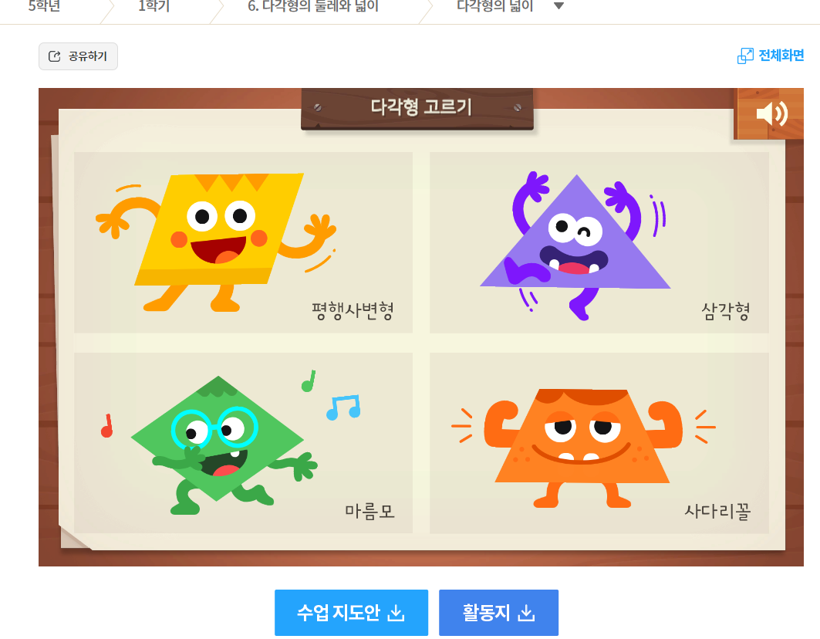Open the 5학년 breadcrumb item
Image resolution: width=820 pixels, height=639 pixels.
[x=44, y=7]
